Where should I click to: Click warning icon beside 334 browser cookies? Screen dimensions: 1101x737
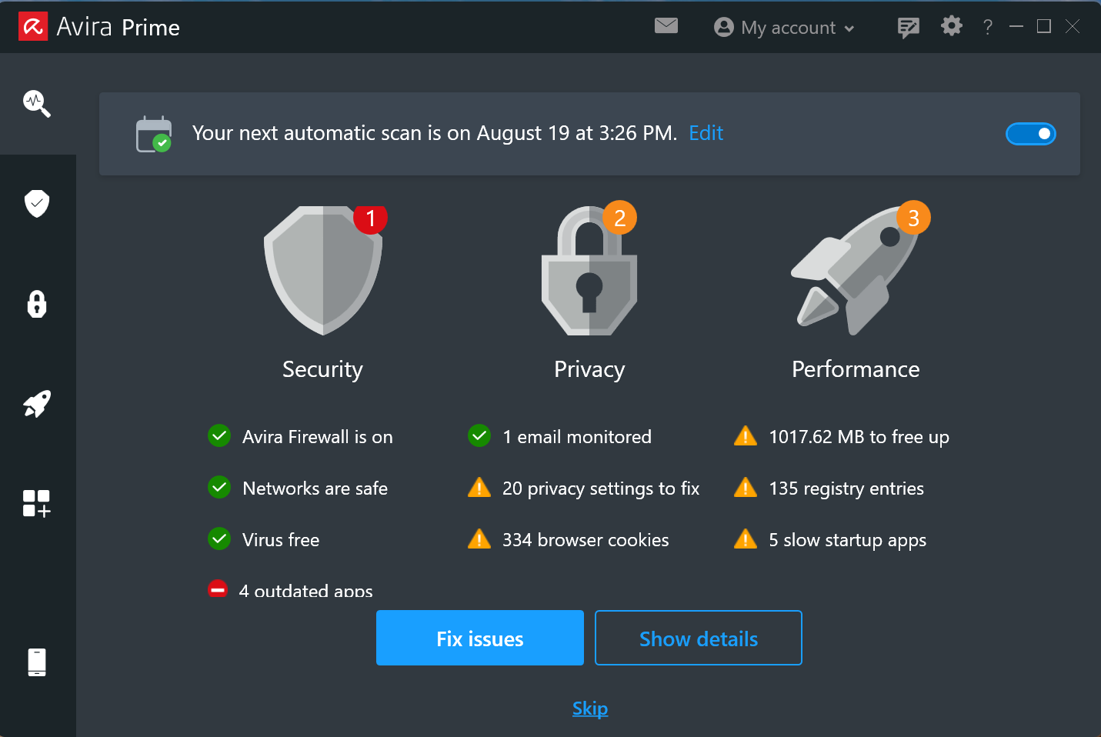coord(479,539)
